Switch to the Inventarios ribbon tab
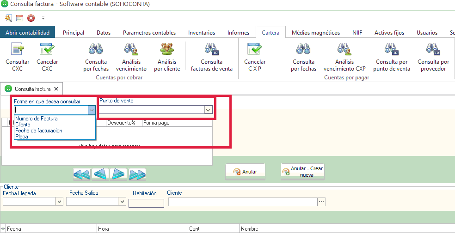455x233 pixels. [201, 33]
